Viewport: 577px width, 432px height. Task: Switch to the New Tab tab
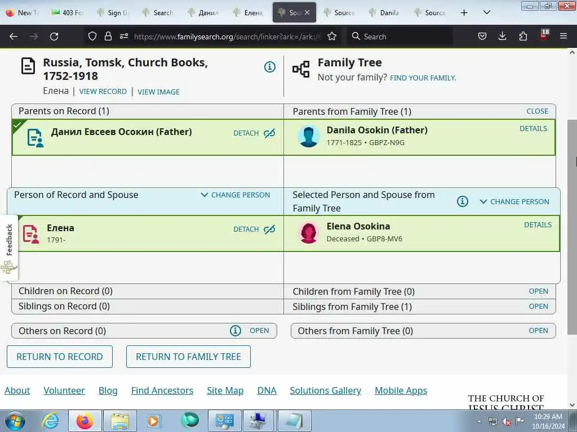[23, 12]
